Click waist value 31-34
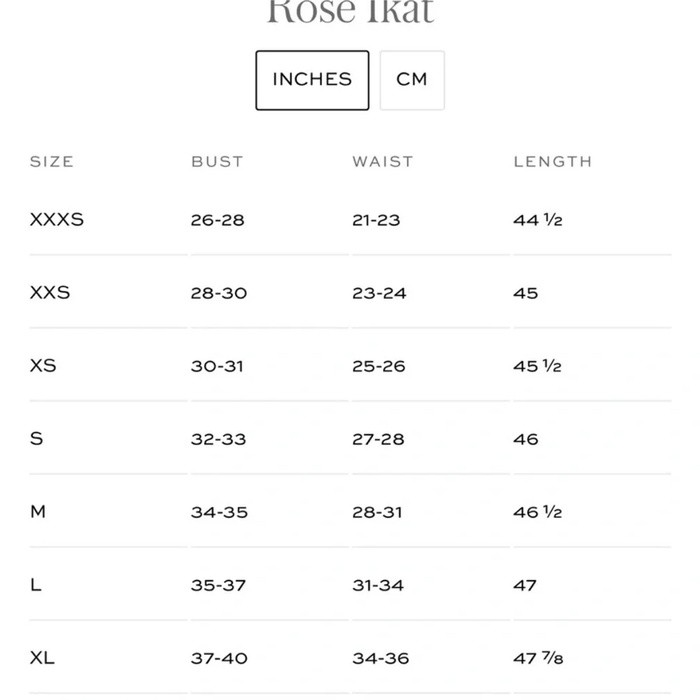The height and width of the screenshot is (700, 700). click(x=378, y=585)
